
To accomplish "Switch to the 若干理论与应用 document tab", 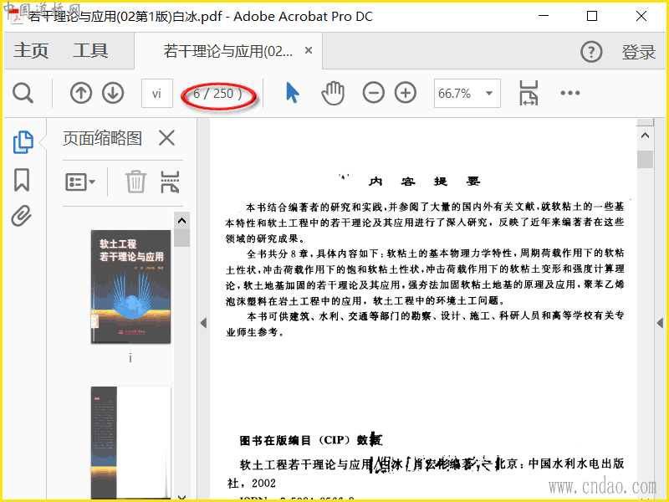I will pyautogui.click(x=227, y=52).
